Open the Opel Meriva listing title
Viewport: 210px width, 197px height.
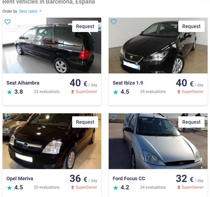click(20, 179)
